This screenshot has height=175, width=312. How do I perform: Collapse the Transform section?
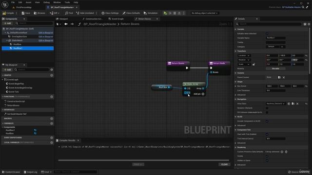click(x=235, y=51)
